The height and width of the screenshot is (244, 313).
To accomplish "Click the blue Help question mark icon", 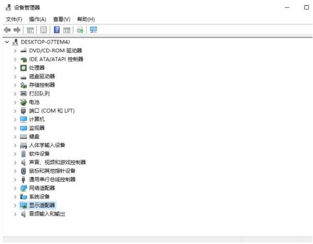I will pos(57,30).
